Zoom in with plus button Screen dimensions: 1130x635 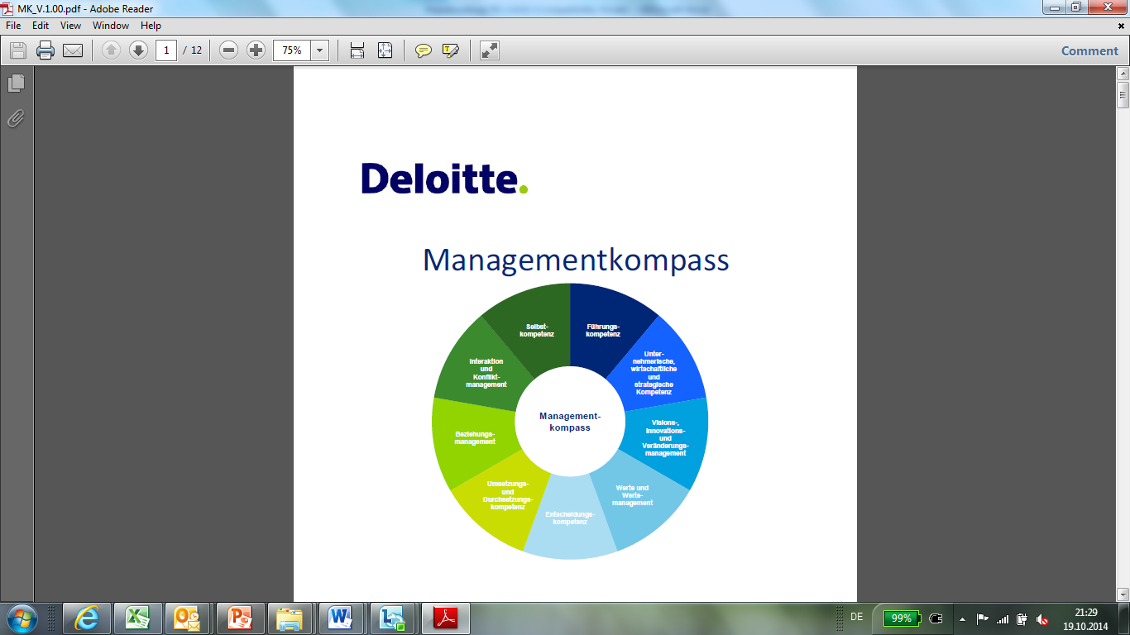(x=256, y=50)
